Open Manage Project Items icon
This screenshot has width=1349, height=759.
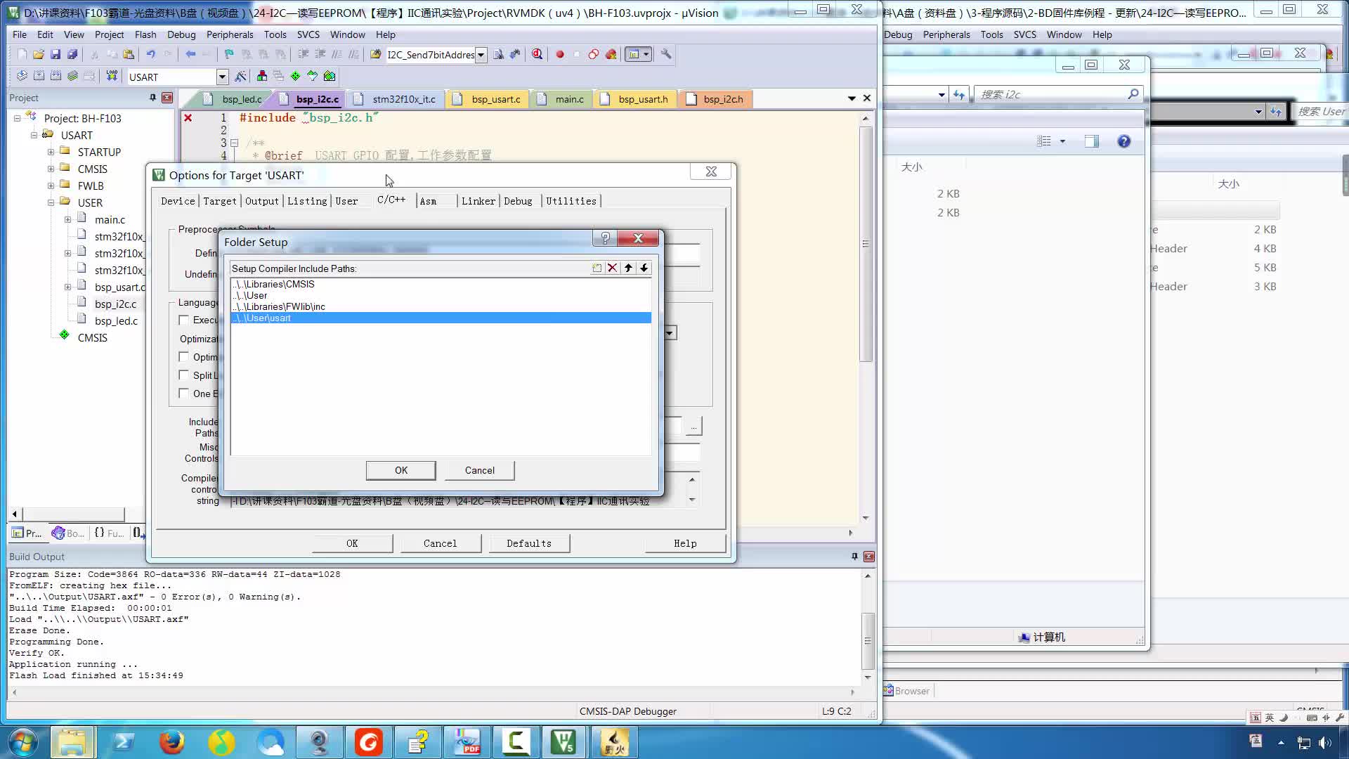coord(261,76)
